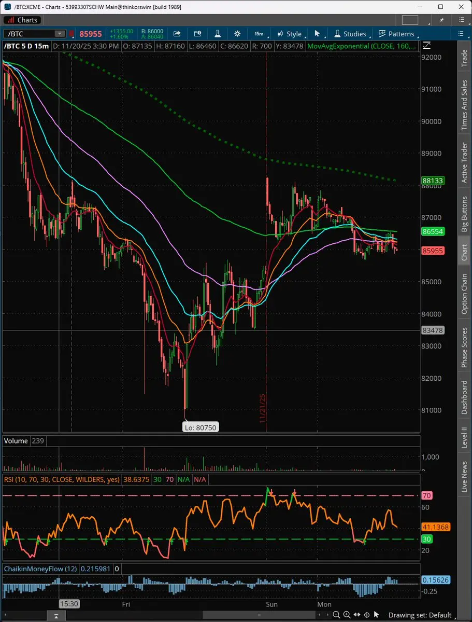Screen dimensions: 472x622
Task: Click the crosshair target icon
Action: tap(367, 615)
